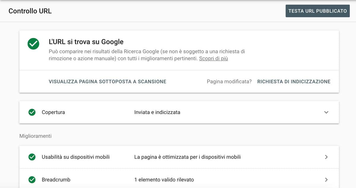
Task: Click the large green check beside L'URL si trova su Google
Action: click(x=33, y=44)
